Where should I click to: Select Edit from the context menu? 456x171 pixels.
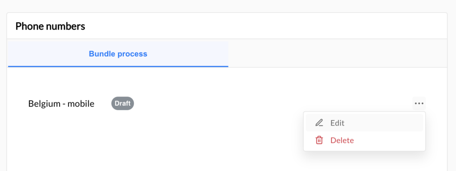(x=364, y=123)
